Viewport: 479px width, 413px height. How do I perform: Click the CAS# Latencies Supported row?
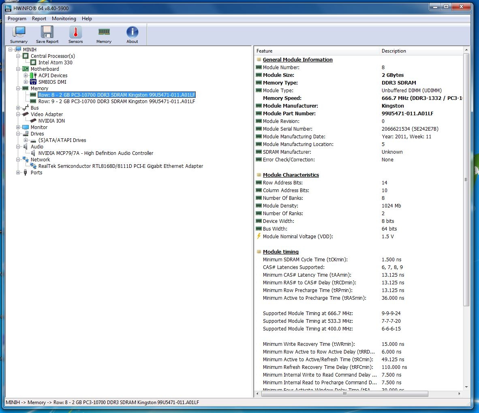pos(359,267)
